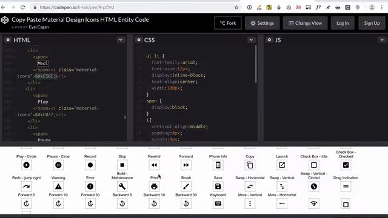Click the Play - Circle icon

tap(27, 165)
